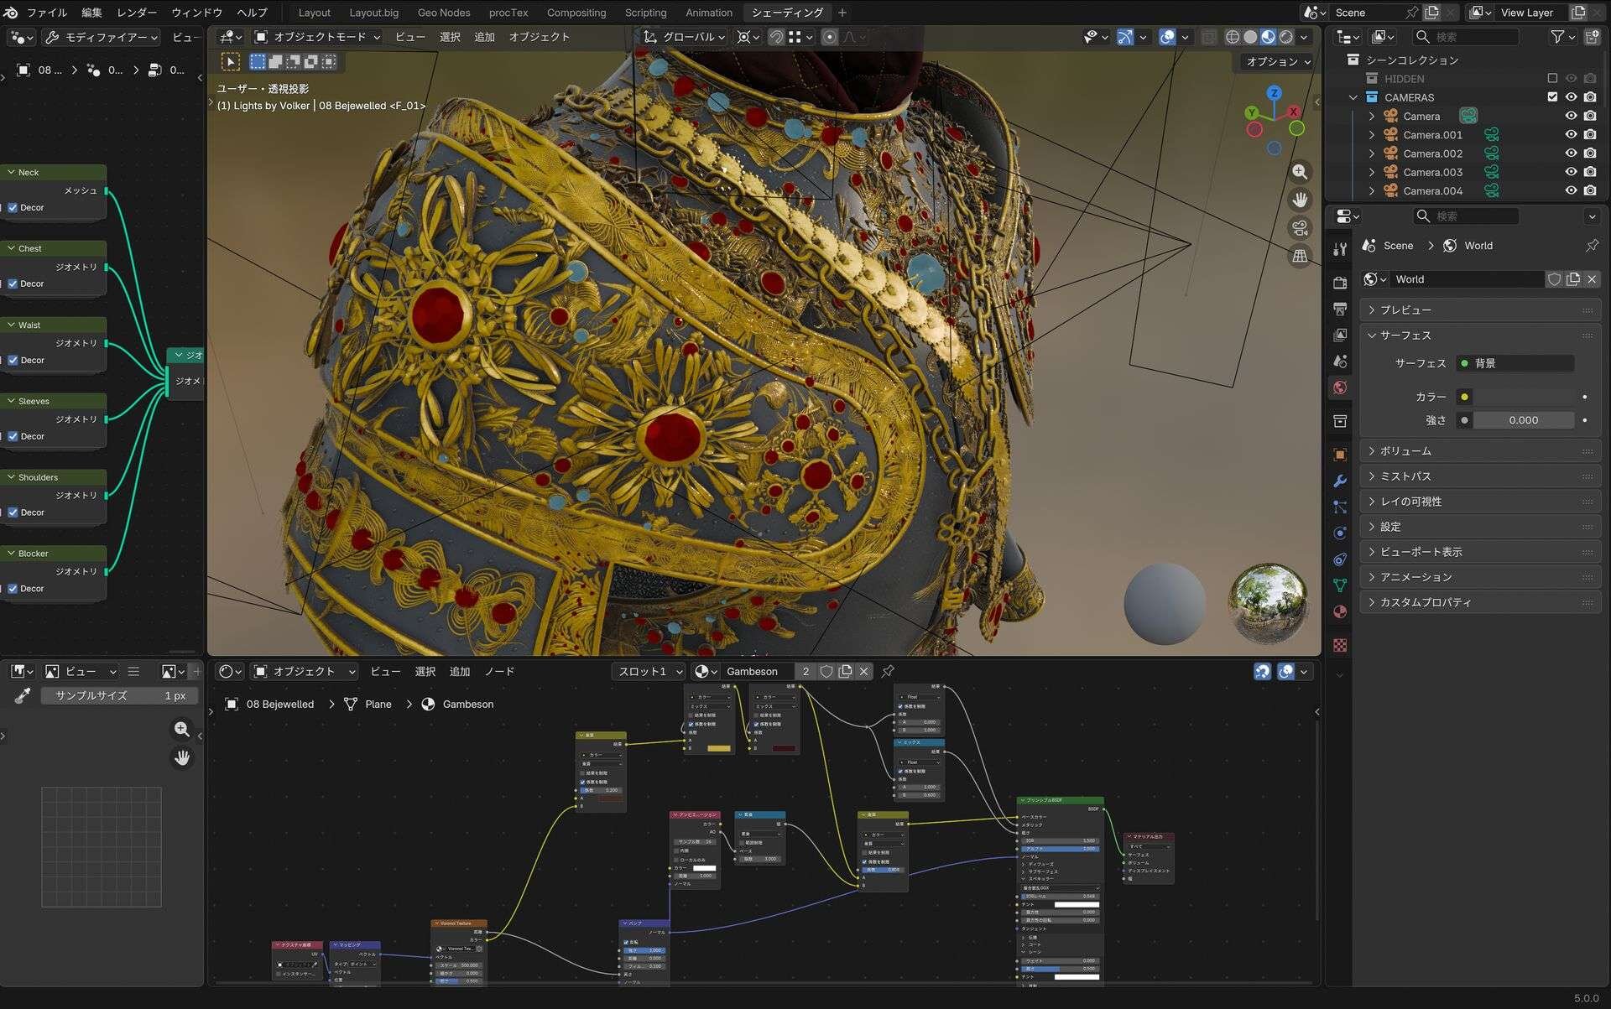Screen dimensions: 1611x1009
Task: Open the Modifier properties wrench tab
Action: [1340, 481]
